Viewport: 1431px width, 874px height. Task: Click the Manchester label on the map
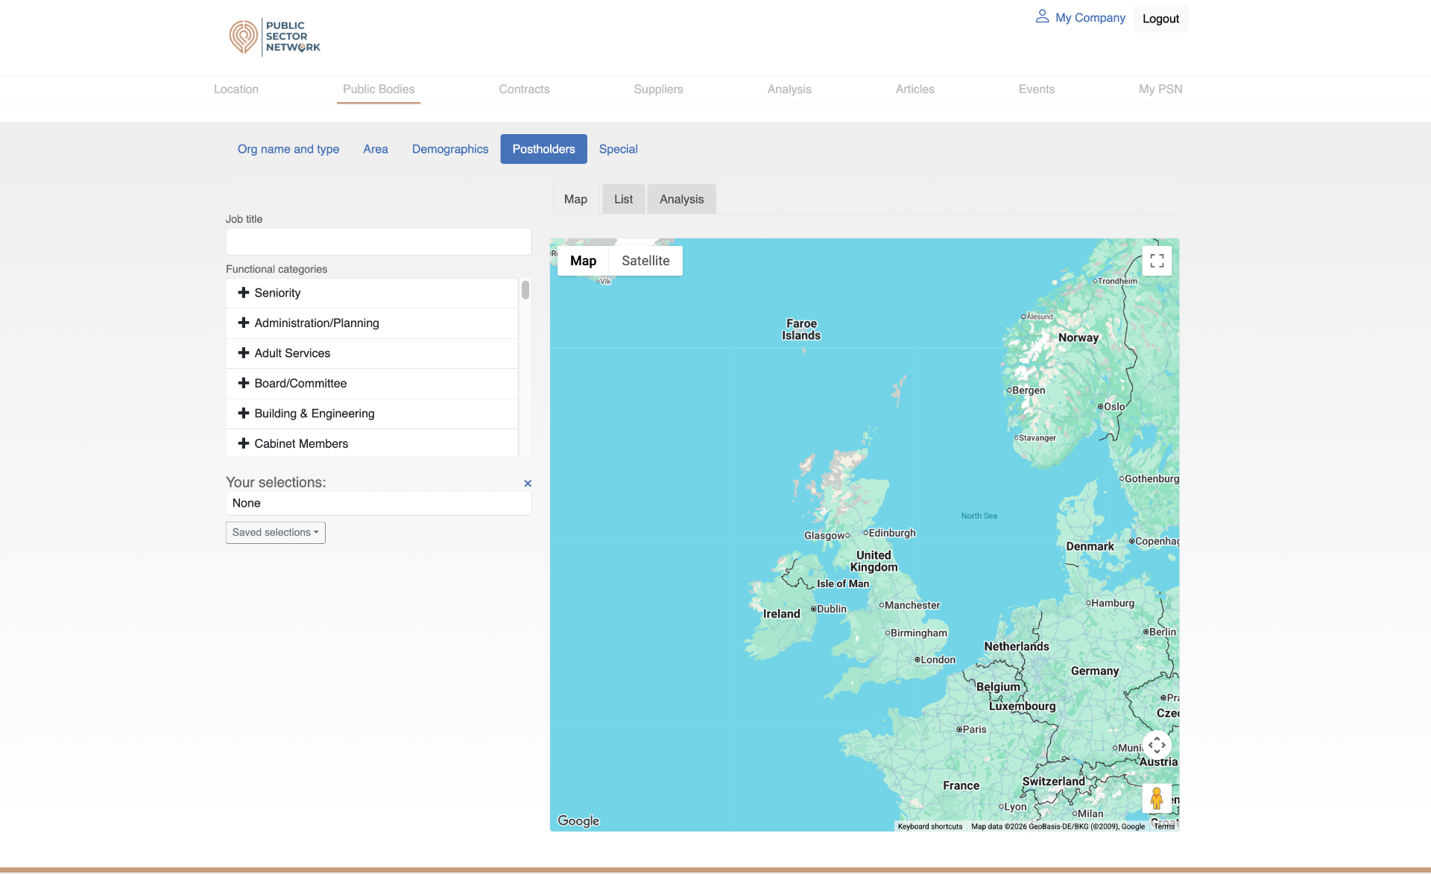click(x=912, y=606)
